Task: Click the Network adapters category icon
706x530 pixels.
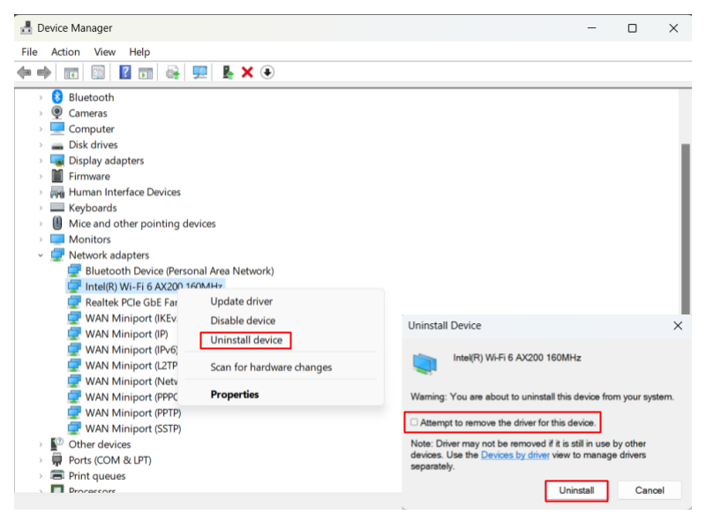Action: click(57, 254)
